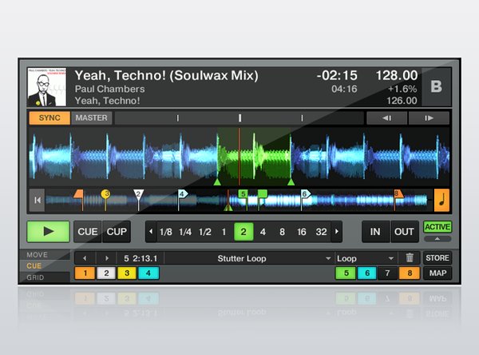
Task: Click the trash icon to delete the cue
Action: (410, 258)
